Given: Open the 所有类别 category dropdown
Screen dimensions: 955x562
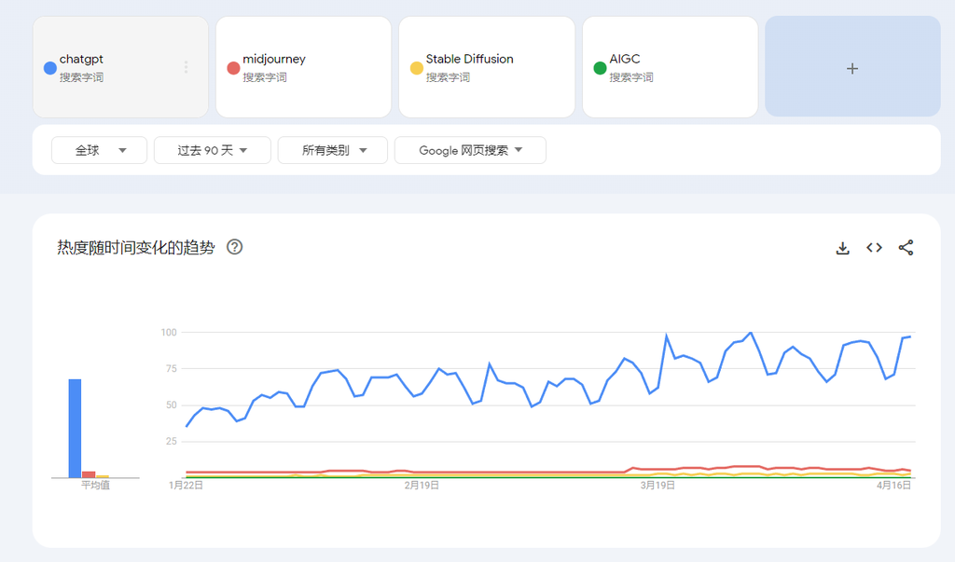Looking at the screenshot, I should (333, 150).
